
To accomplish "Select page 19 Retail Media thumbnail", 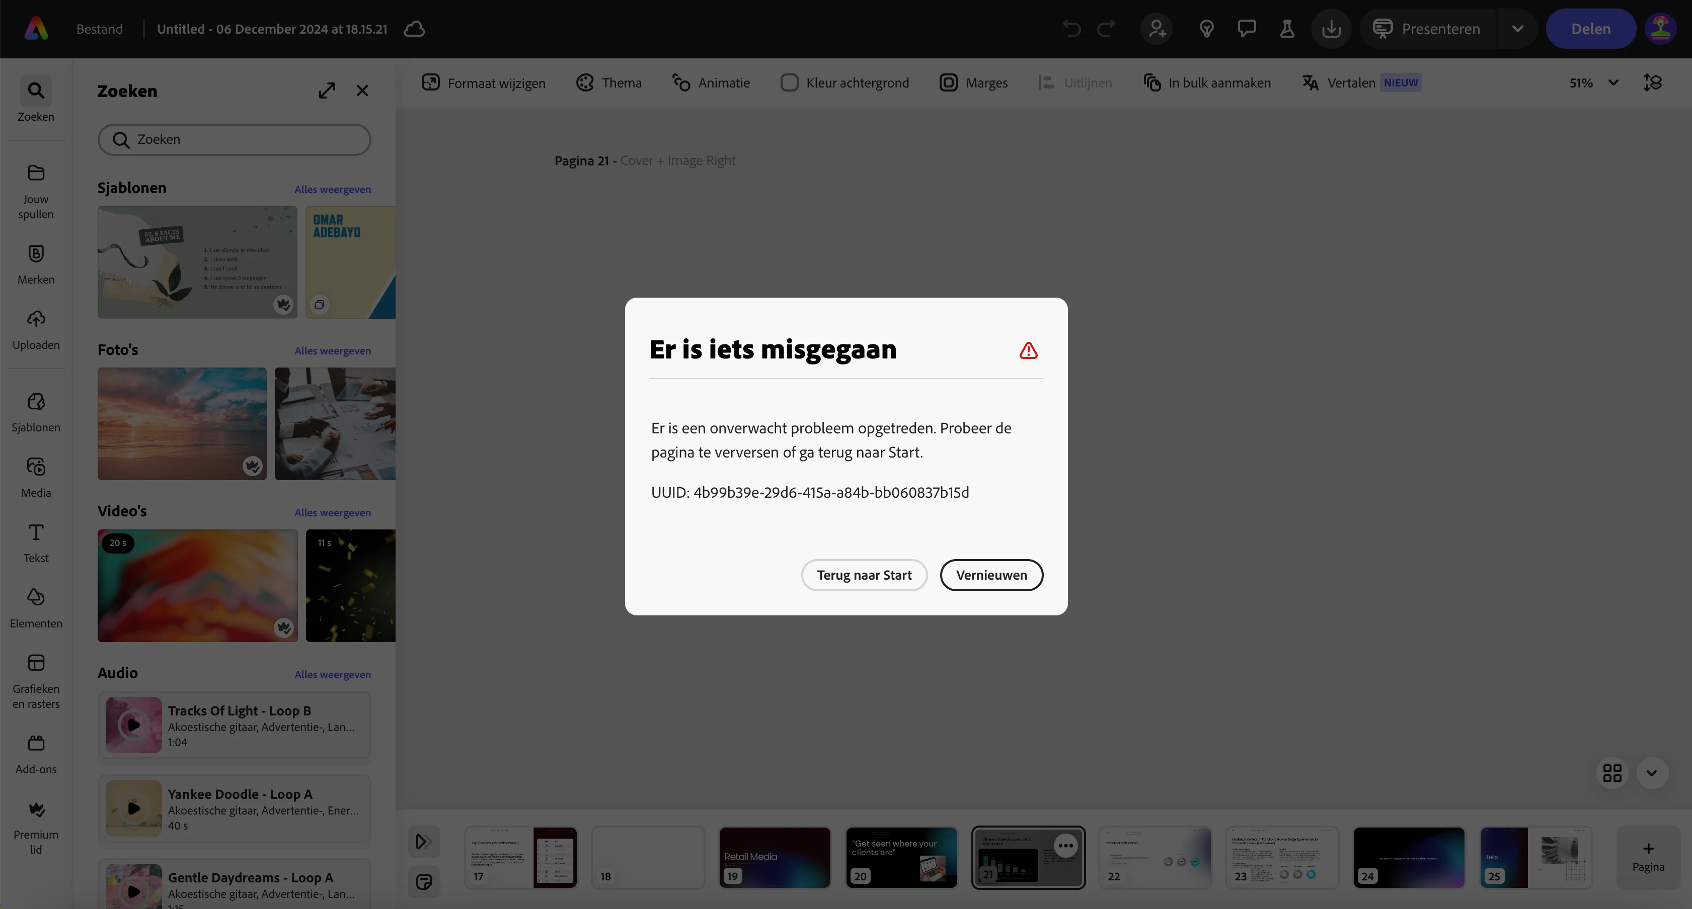I will click(775, 857).
